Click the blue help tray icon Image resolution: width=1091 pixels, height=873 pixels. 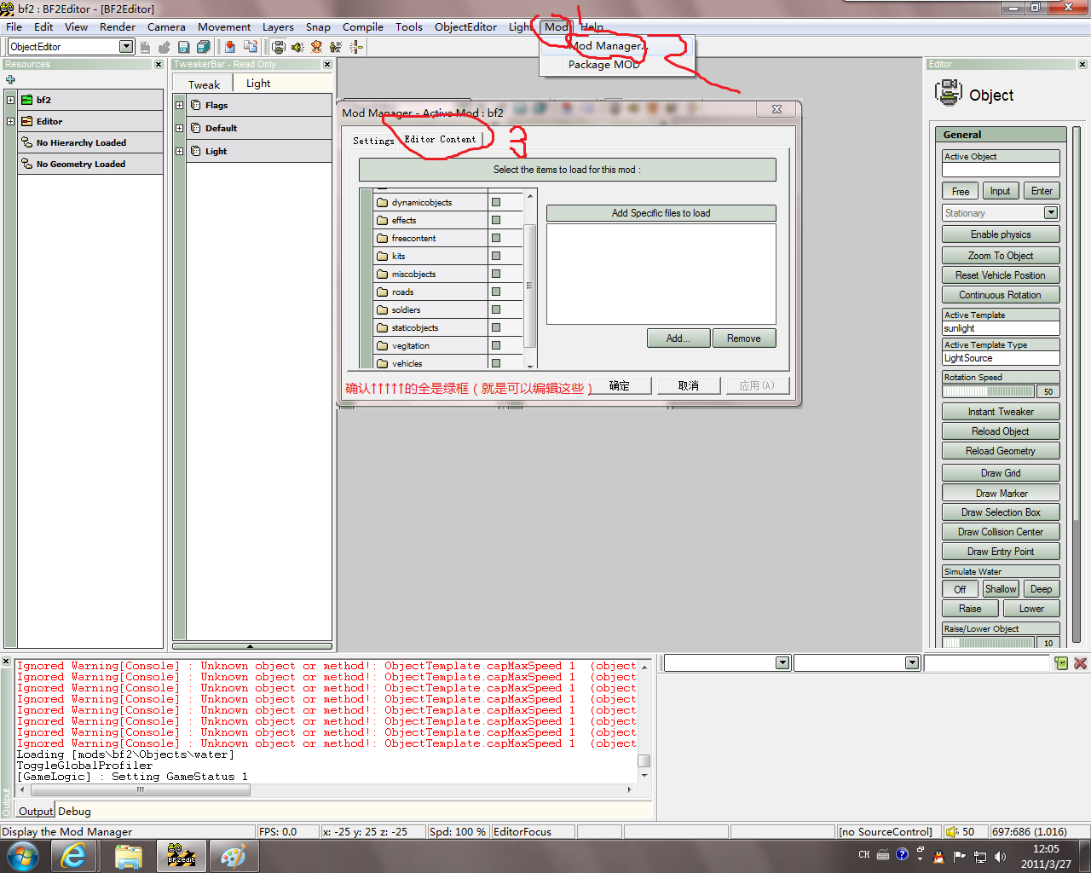point(902,854)
